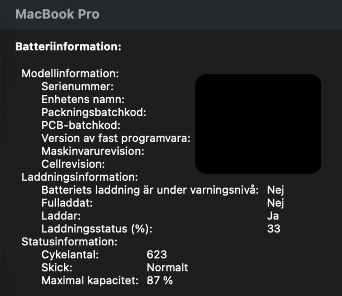The image size is (342, 296).
Task: Click the MacBook Pro window title
Action: coord(57,14)
